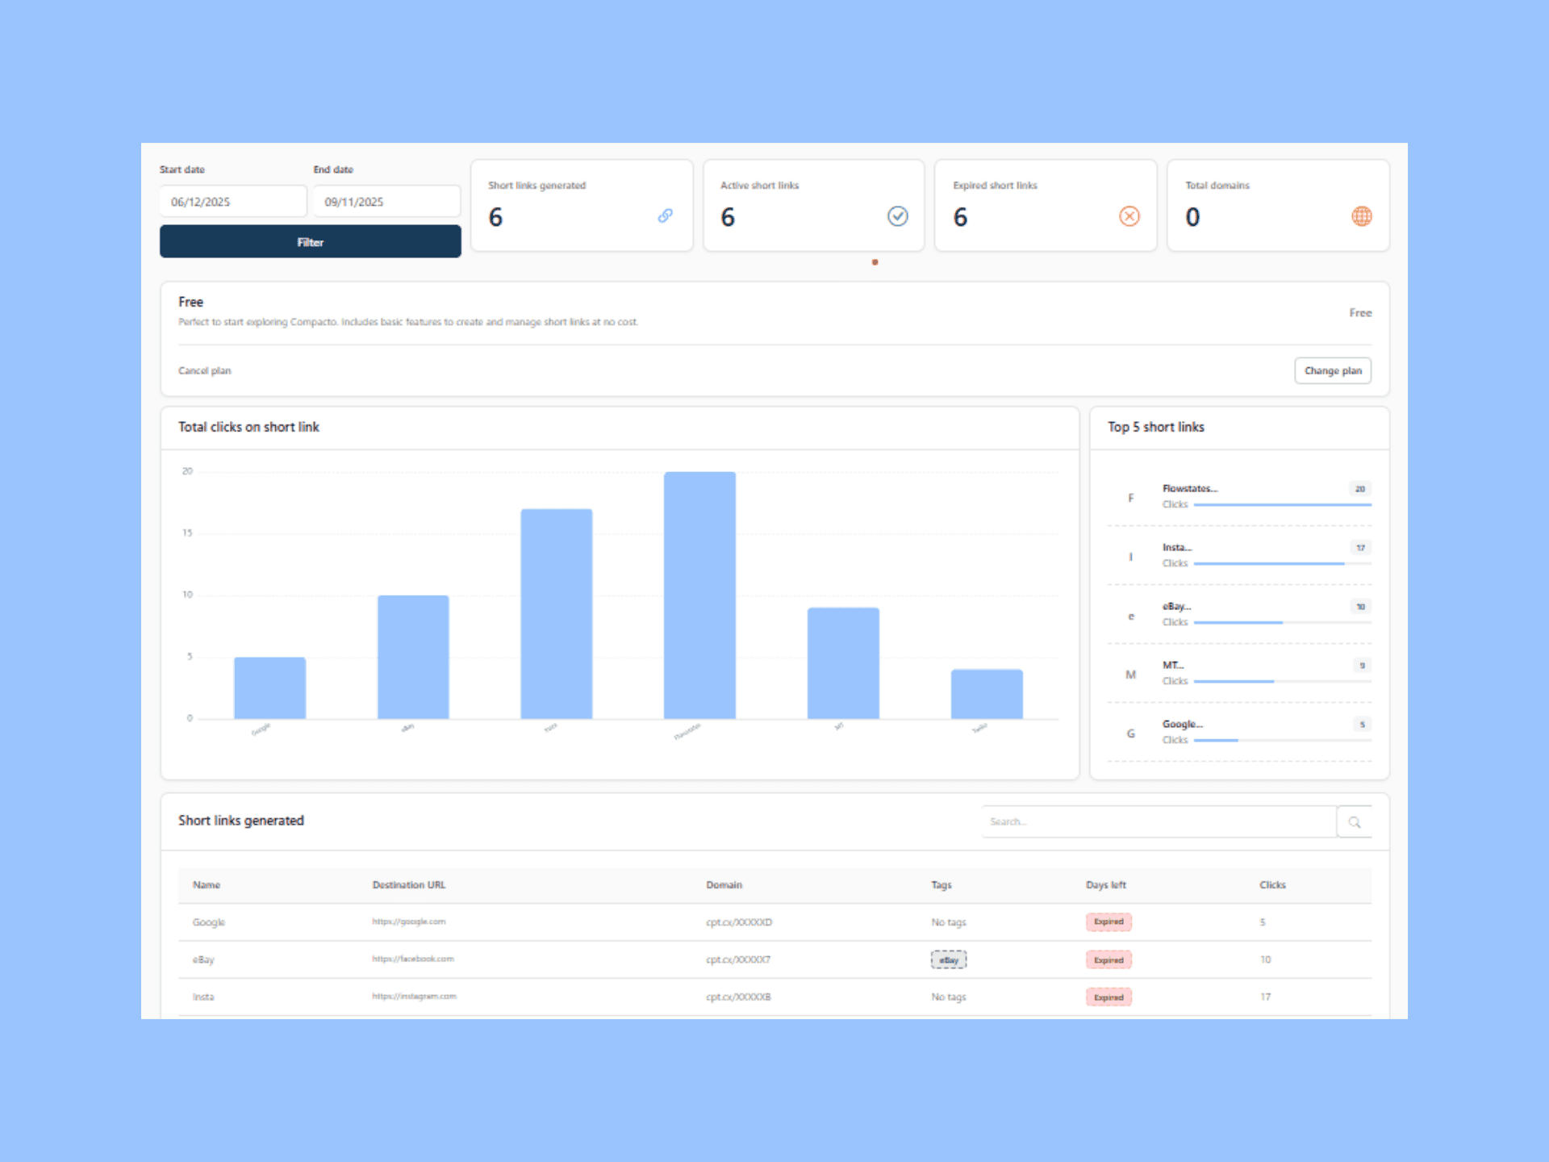
Task: Click the e avatar beside the eBay short link
Action: (1131, 616)
